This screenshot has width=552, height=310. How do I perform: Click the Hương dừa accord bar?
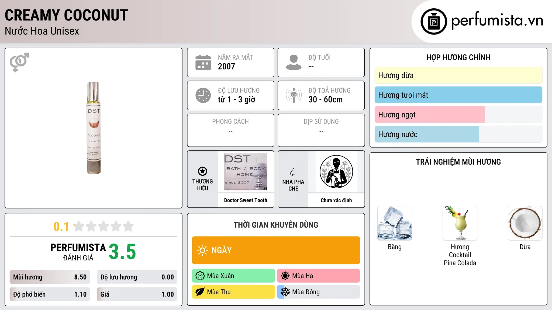click(x=458, y=75)
